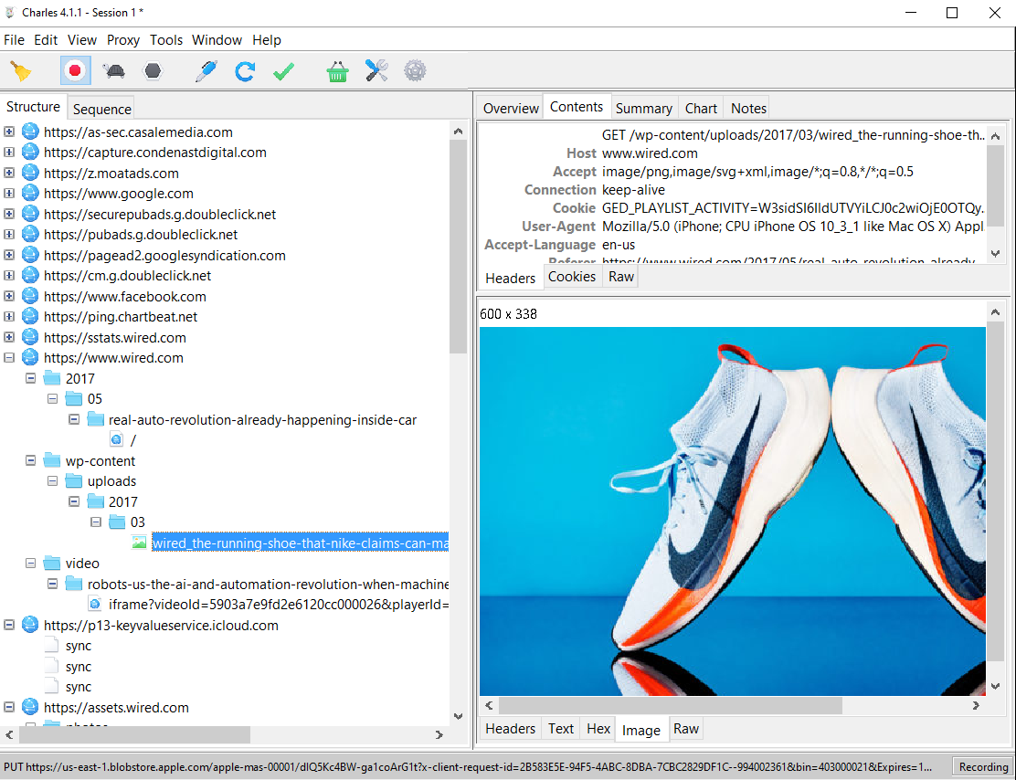
Task: Expand the z.moatads.com host node
Action: pos(9,173)
